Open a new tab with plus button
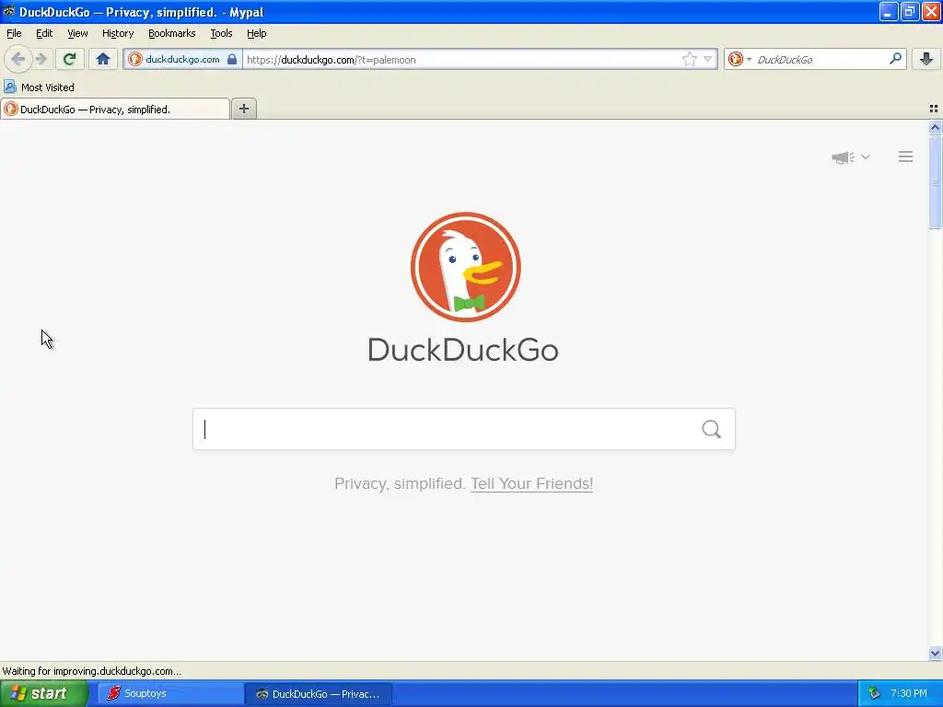 (x=243, y=109)
